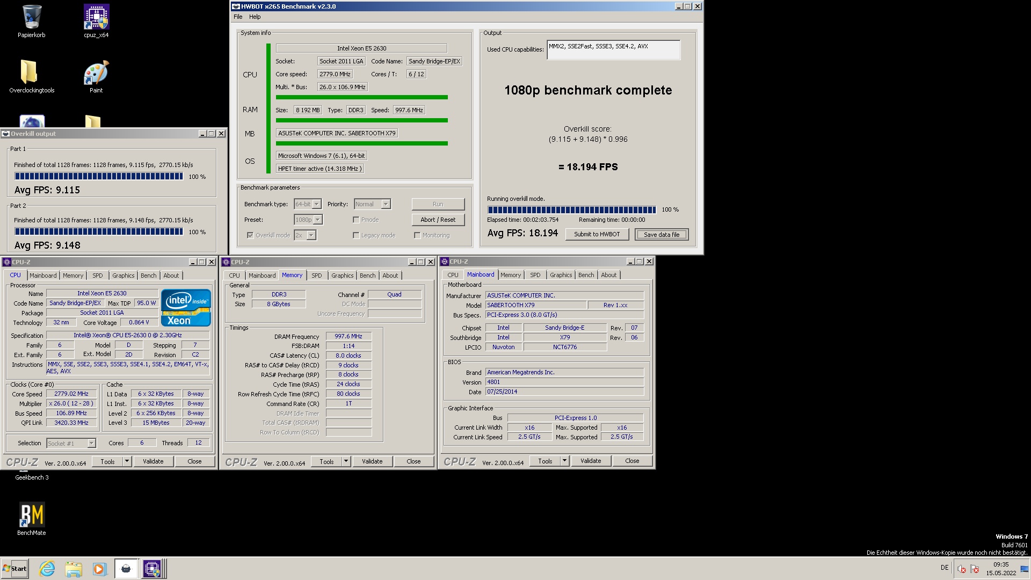The width and height of the screenshot is (1031, 580).
Task: Enable the Legacy mode checkbox
Action: (356, 235)
